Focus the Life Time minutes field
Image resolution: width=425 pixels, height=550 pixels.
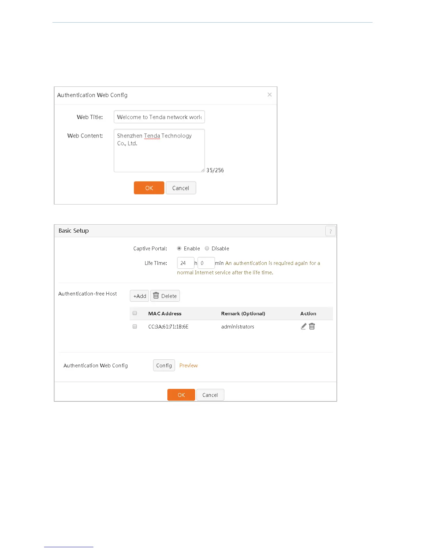206,263
